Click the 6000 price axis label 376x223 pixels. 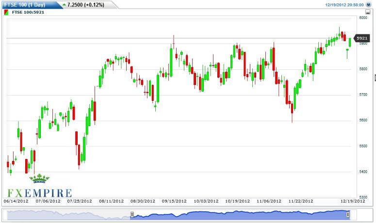pyautogui.click(x=362, y=18)
